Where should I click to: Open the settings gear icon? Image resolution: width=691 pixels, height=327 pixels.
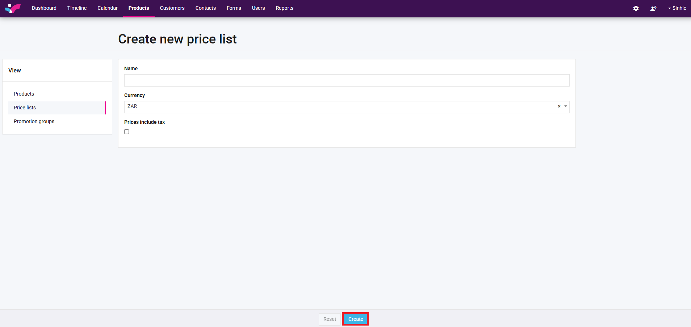[x=636, y=8]
